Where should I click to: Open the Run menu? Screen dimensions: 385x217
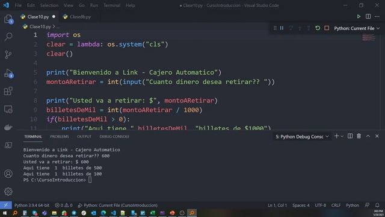point(94,5)
